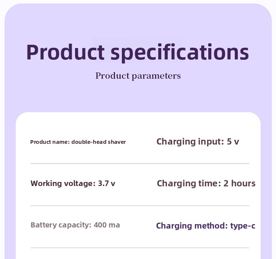Select the "400 ma" capacity value
Viewport: 276px width, 259px height.
[x=107, y=225]
